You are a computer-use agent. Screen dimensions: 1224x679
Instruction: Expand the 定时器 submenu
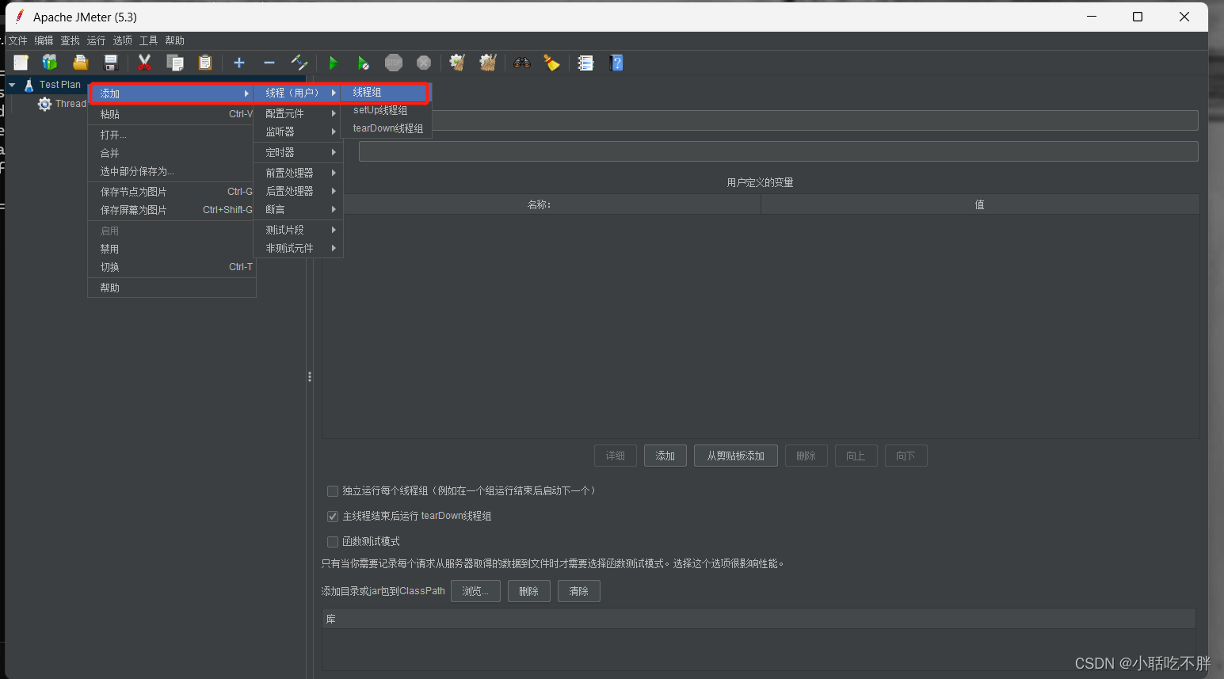299,153
